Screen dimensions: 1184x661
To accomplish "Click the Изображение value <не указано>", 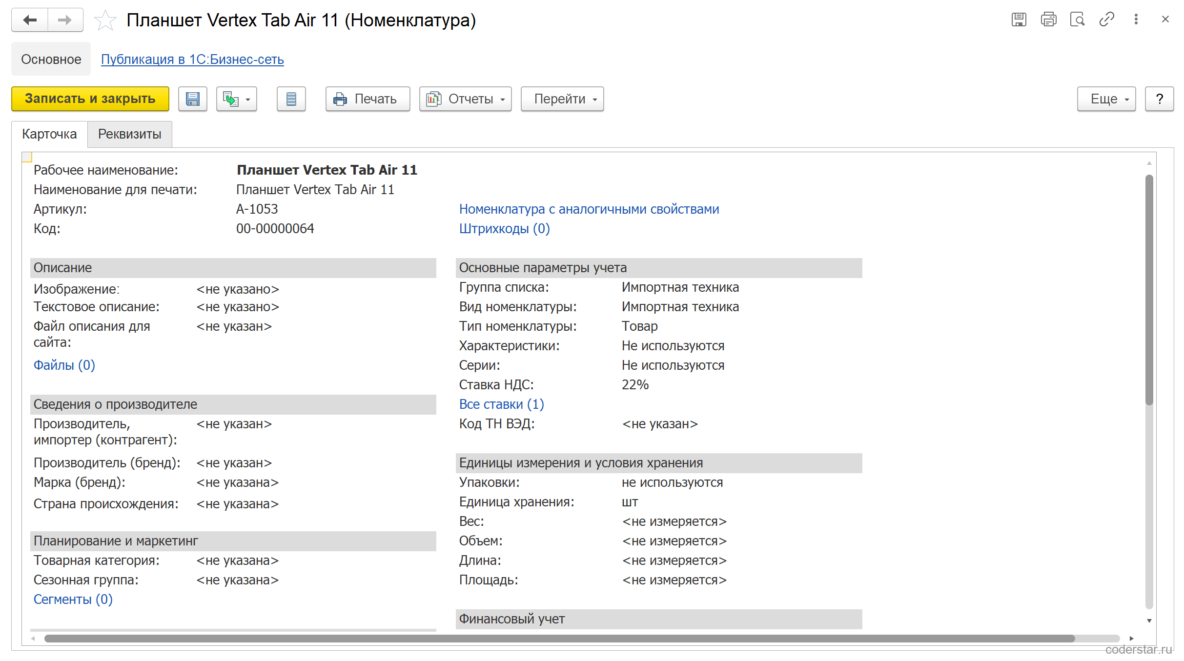I will 238,289.
